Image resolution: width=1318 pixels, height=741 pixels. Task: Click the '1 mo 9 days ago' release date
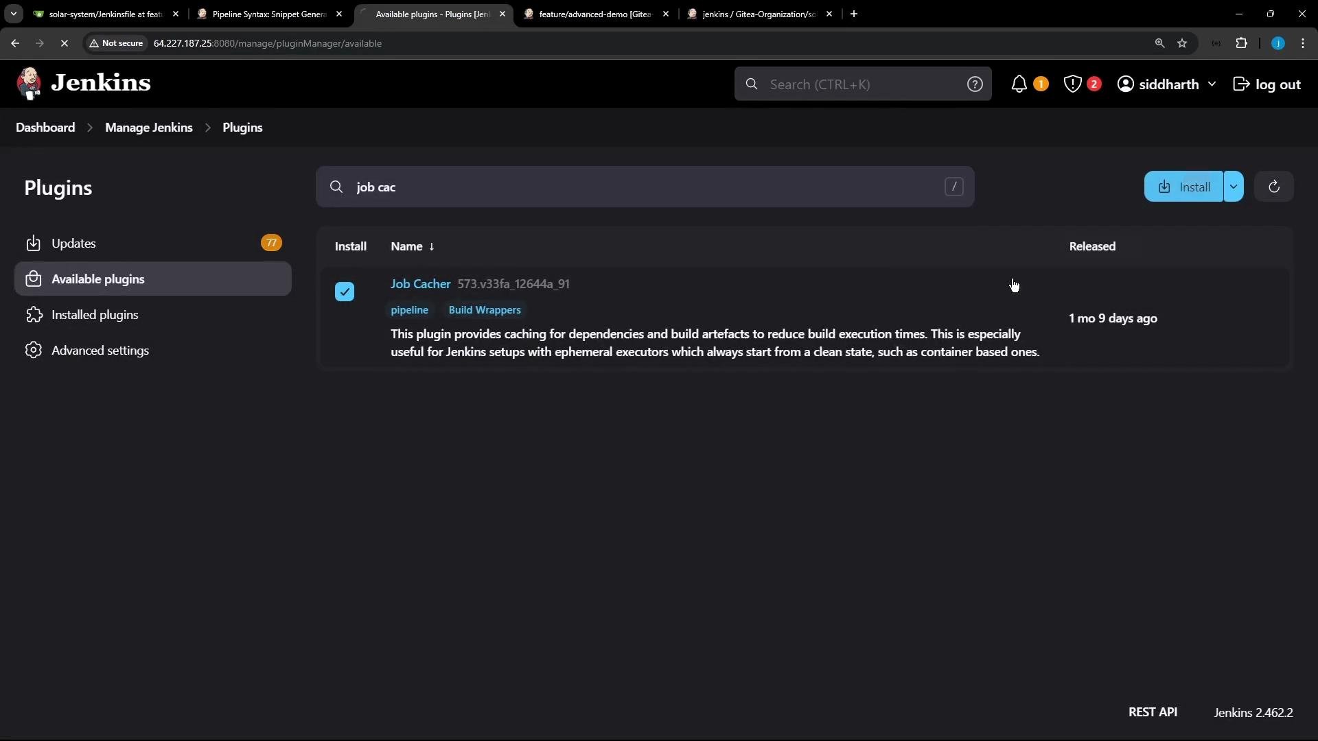coord(1113,318)
